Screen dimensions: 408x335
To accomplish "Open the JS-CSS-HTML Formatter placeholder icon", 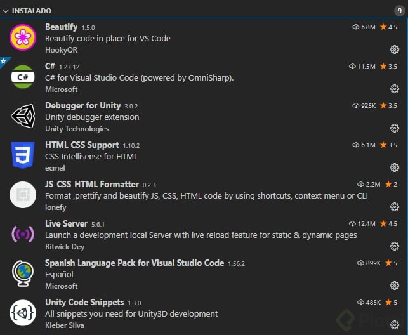I will click(23, 195).
